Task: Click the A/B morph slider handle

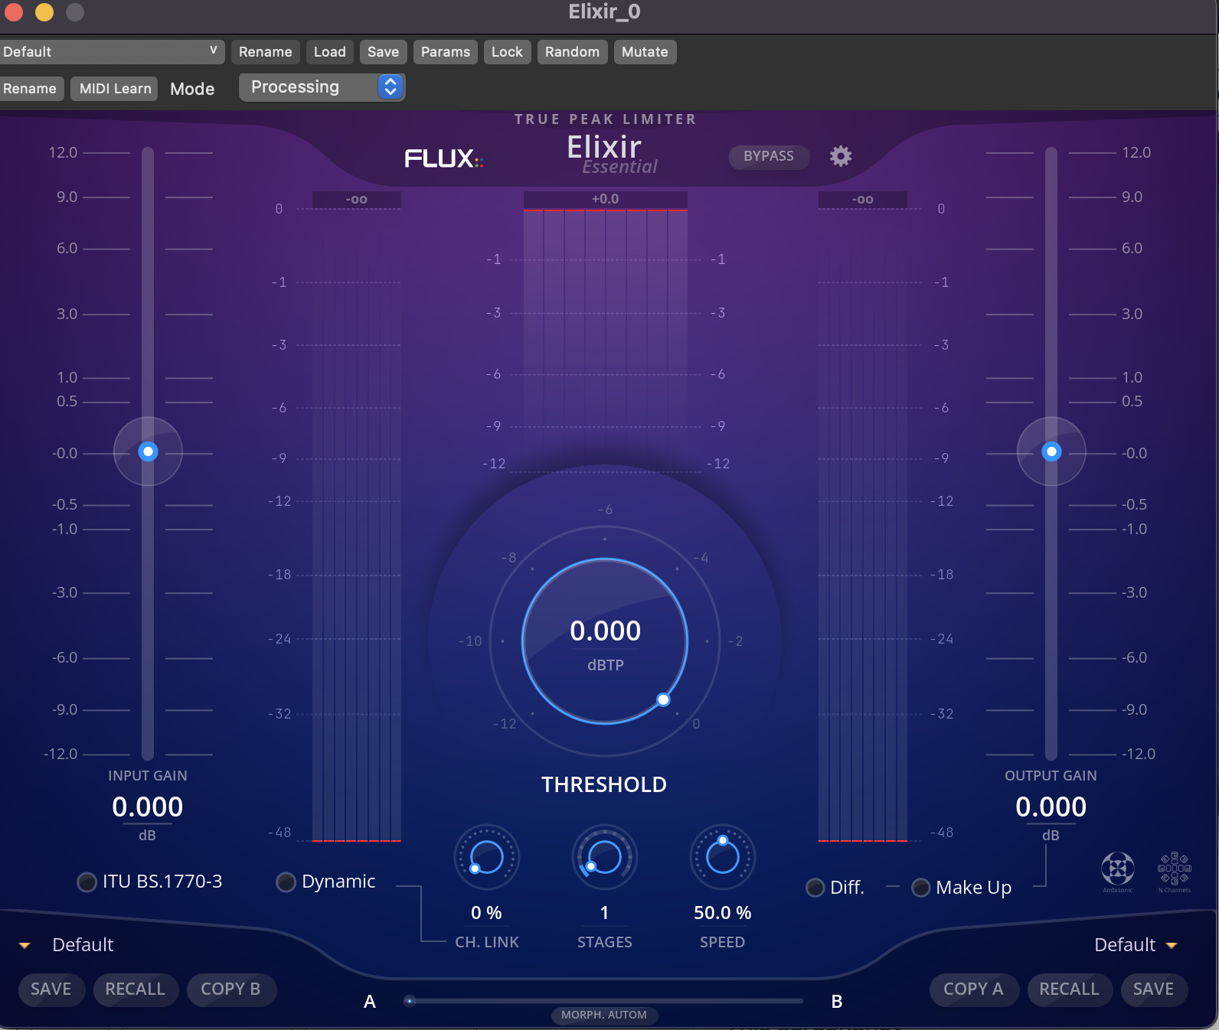Action: pyautogui.click(x=410, y=1001)
